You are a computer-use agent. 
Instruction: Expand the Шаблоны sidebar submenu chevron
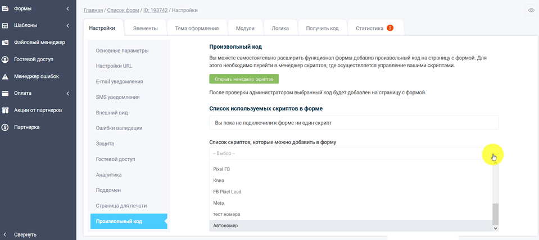pyautogui.click(x=68, y=25)
